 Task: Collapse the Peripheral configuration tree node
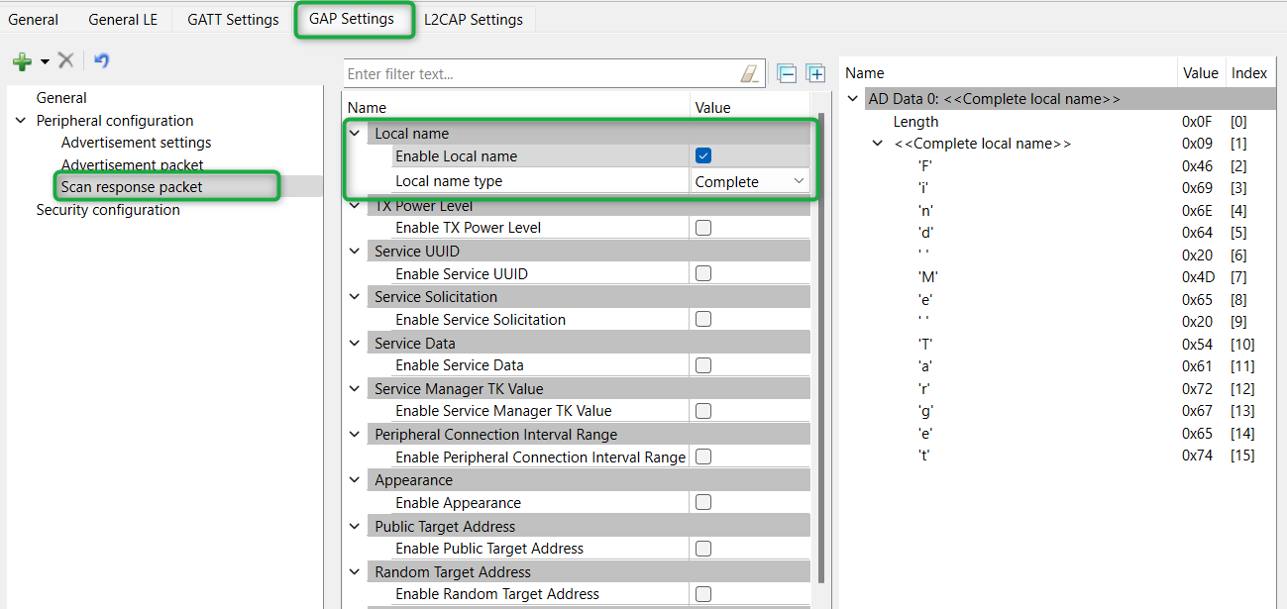21,121
